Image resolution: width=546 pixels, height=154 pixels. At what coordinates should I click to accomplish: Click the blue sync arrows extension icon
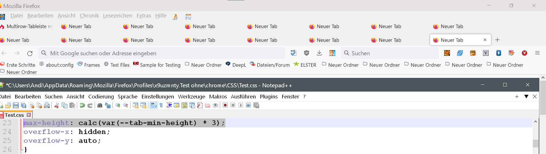pyautogui.click(x=460, y=53)
